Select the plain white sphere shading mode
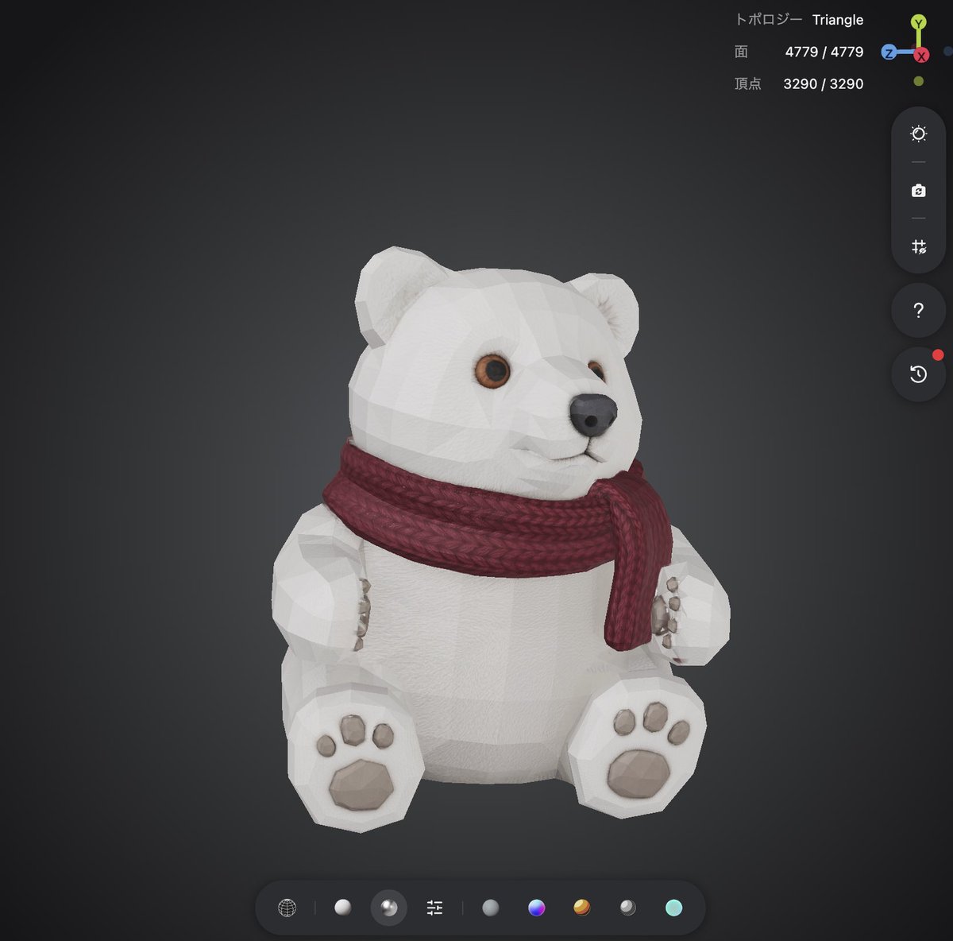This screenshot has width=953, height=941. [x=342, y=908]
